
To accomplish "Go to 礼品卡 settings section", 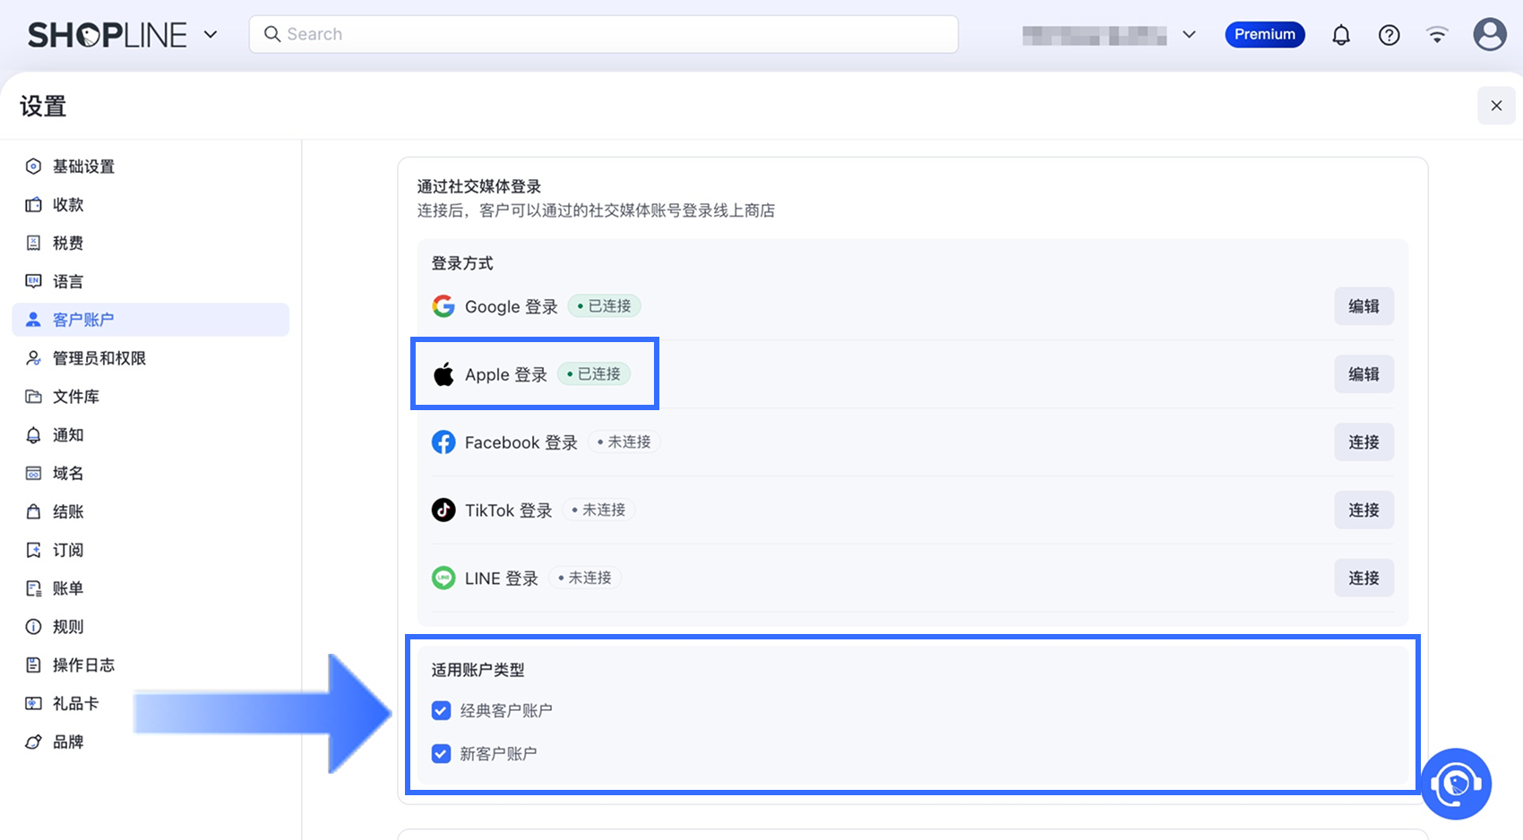I will 75,704.
